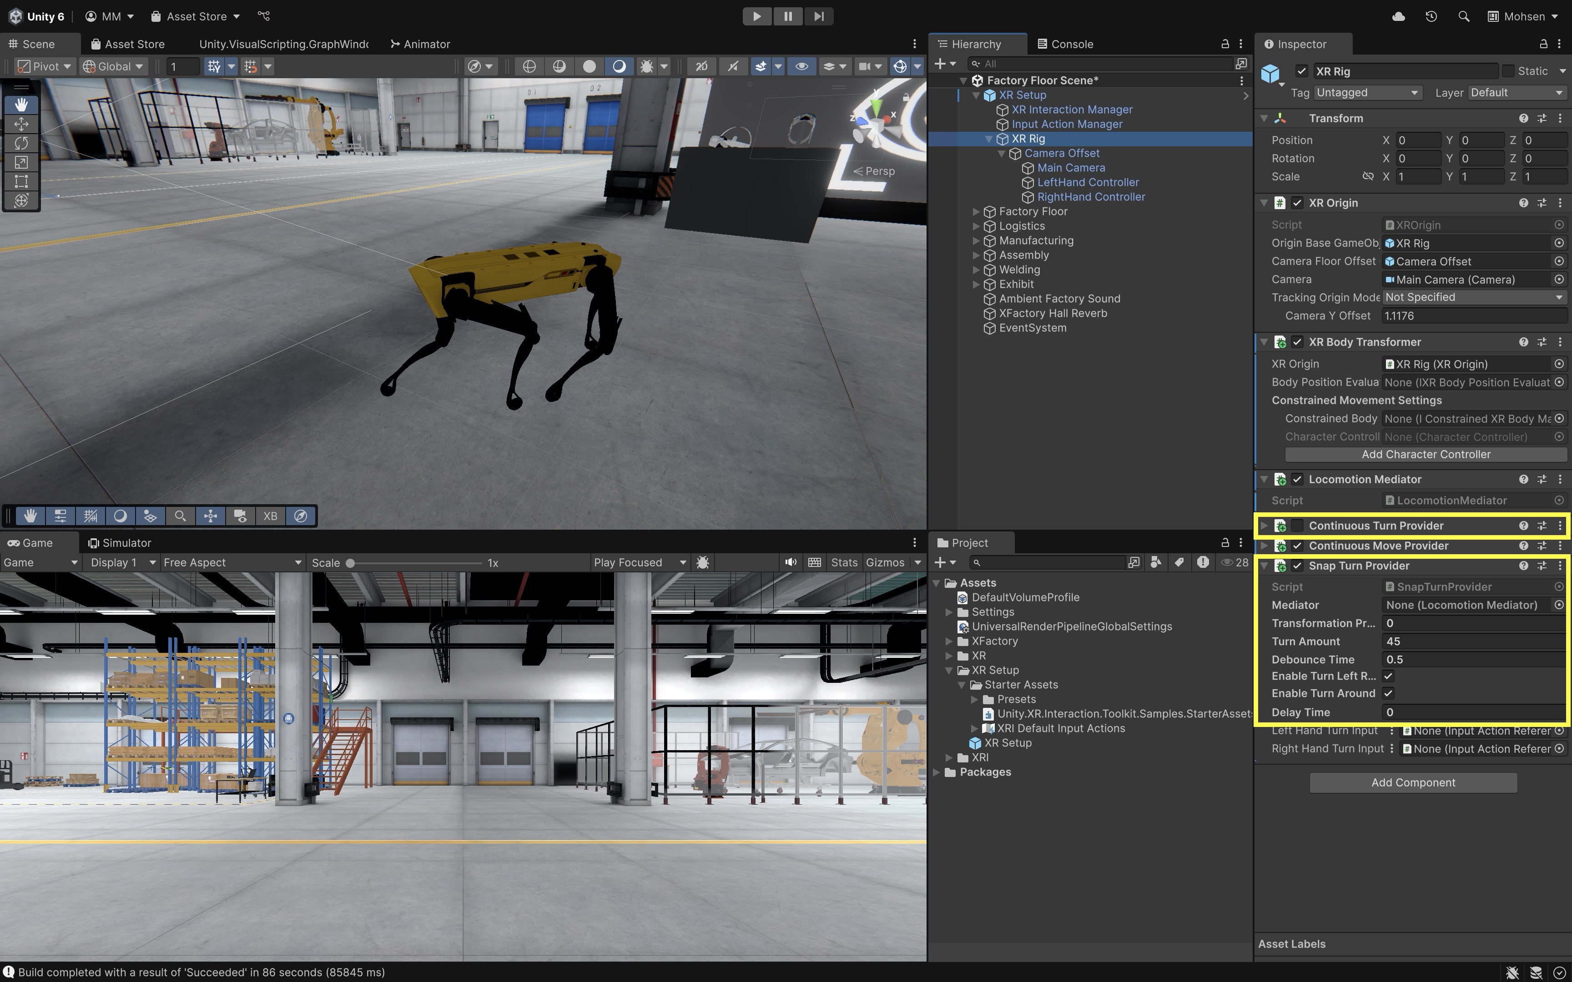Image resolution: width=1572 pixels, height=982 pixels.
Task: Uncheck Enable Turn Left Right
Action: pyautogui.click(x=1388, y=676)
